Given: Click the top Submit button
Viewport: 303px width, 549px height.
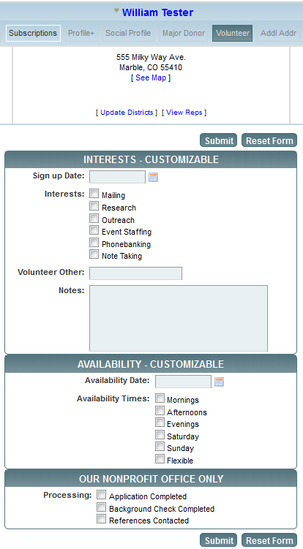Looking at the screenshot, I should pyautogui.click(x=219, y=140).
